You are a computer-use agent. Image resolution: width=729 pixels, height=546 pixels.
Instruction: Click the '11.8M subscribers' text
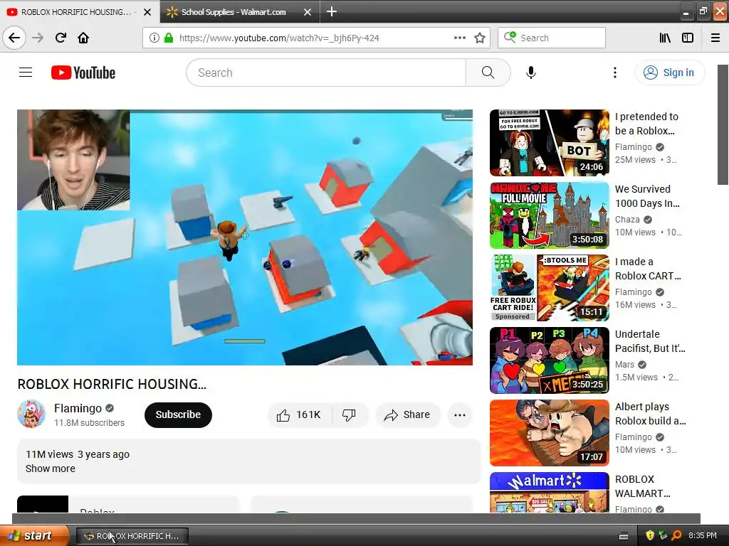click(89, 422)
